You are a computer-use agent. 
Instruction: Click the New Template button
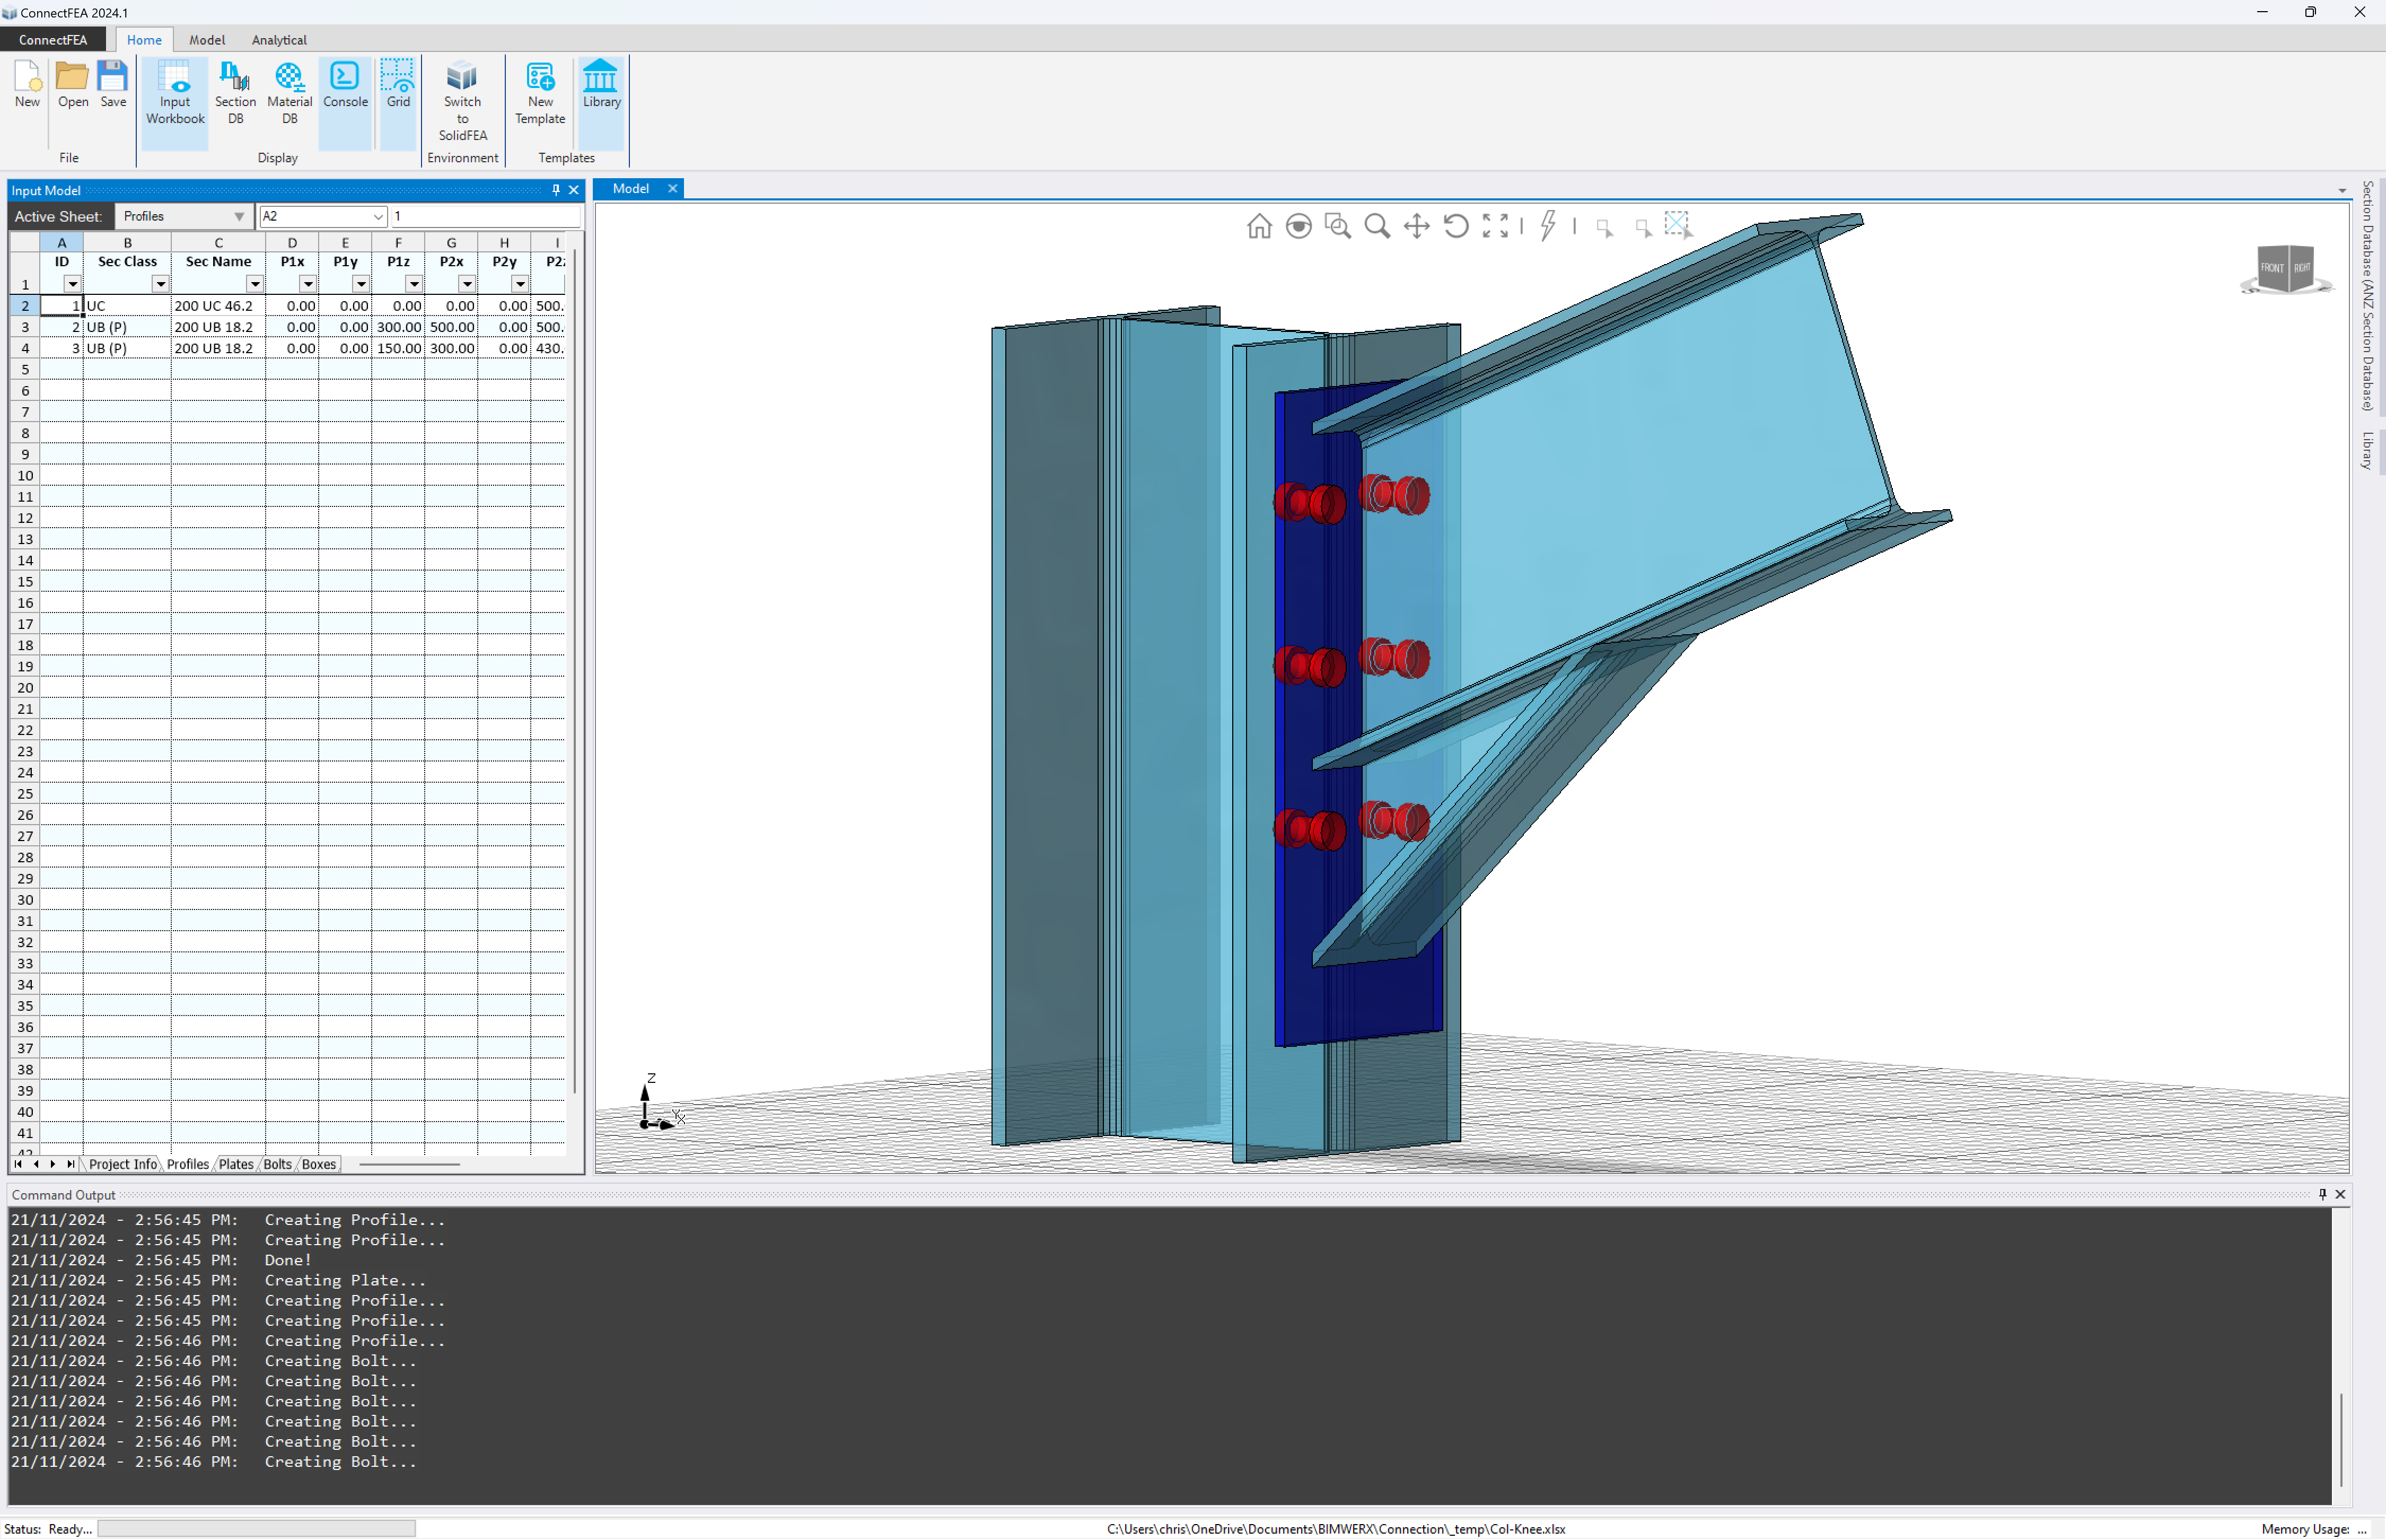tap(540, 92)
